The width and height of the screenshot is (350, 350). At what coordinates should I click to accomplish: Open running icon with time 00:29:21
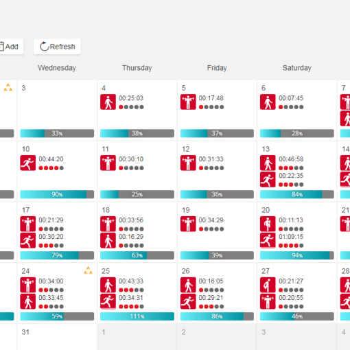[188, 301]
